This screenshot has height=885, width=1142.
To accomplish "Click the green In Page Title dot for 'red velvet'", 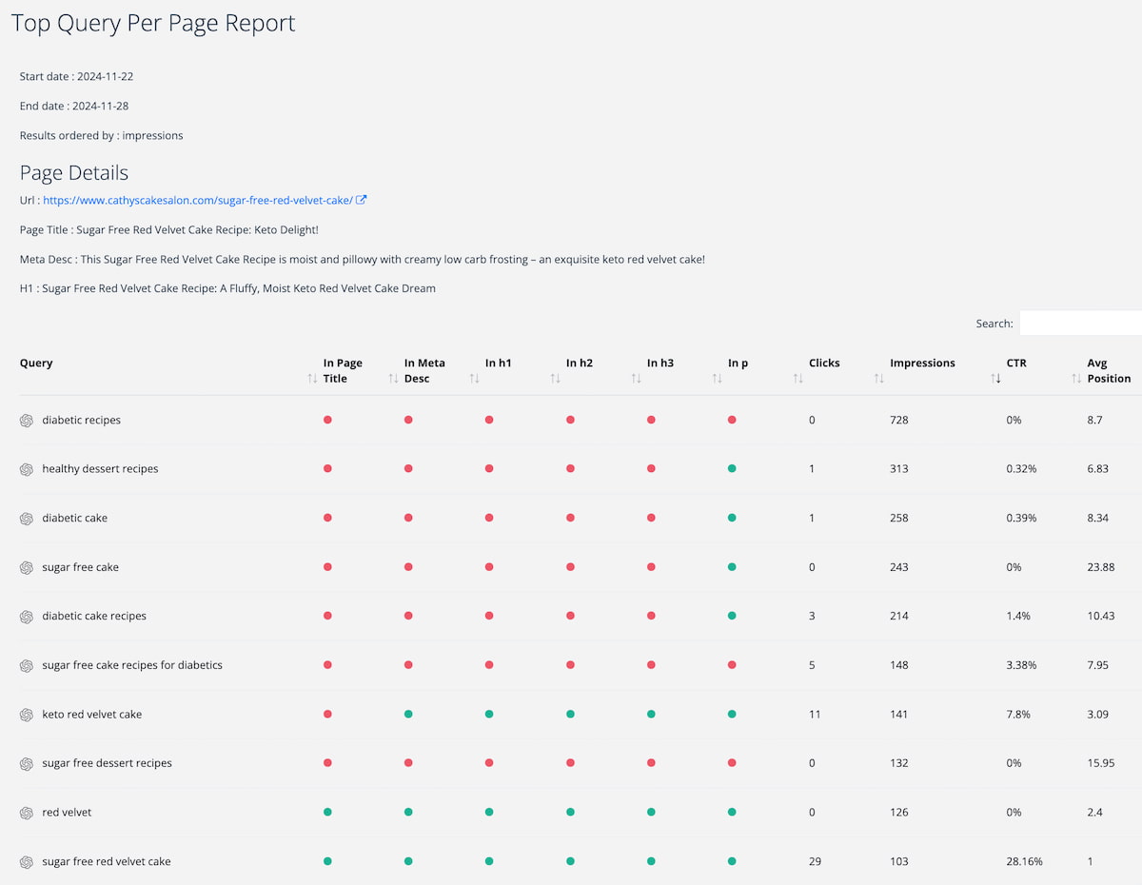I will click(x=327, y=812).
